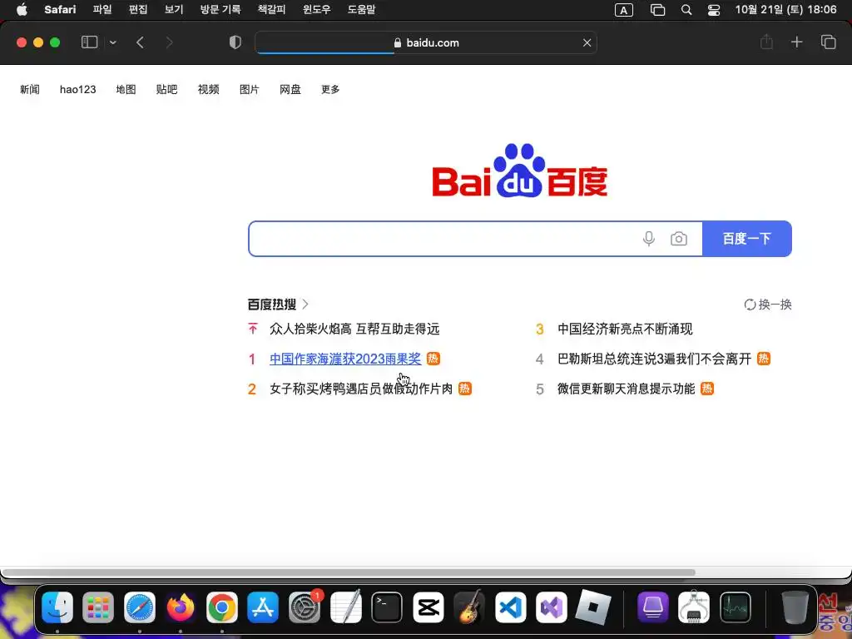Open Terminal from the Dock

(x=387, y=607)
